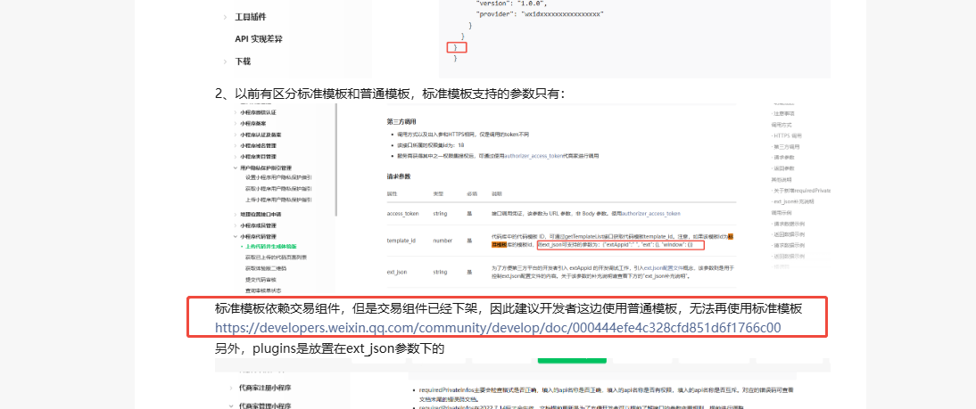Select 小程序成员管理 in the tree
Viewport: 976px width, 409px height.
(258, 225)
